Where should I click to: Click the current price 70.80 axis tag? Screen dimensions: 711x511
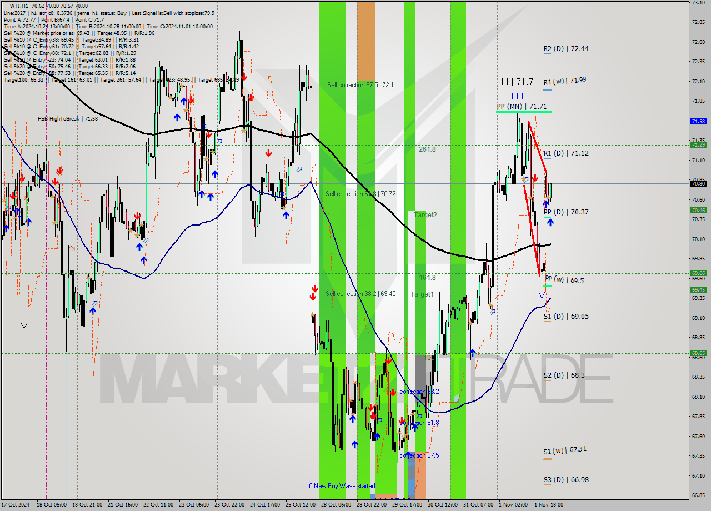tap(698, 183)
